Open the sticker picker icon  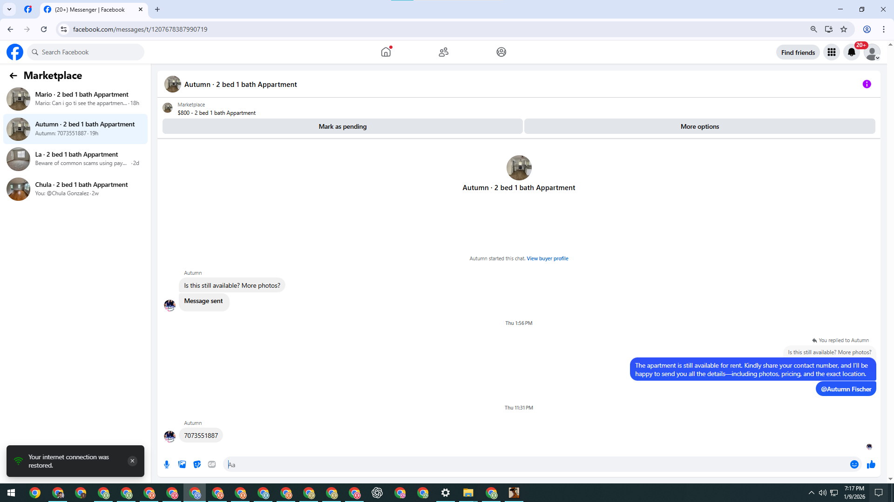197,464
